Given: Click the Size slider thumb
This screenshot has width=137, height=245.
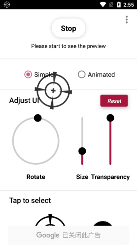Looking at the screenshot, I should 82,151.
